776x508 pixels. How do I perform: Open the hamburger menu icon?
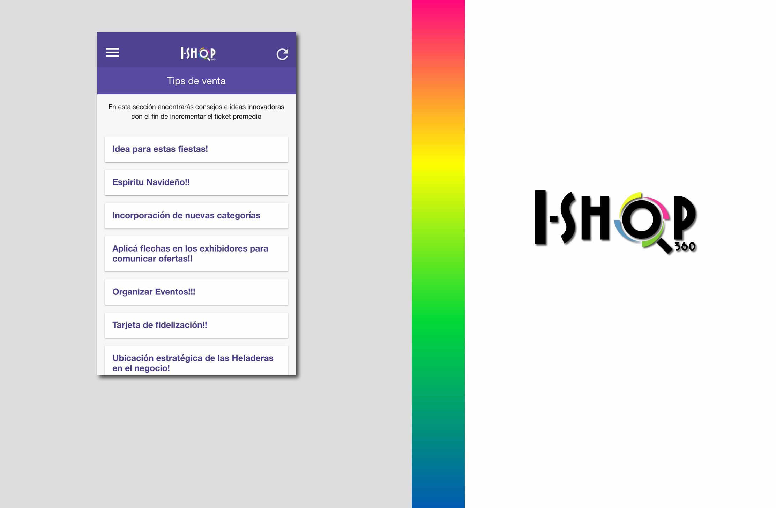click(112, 53)
